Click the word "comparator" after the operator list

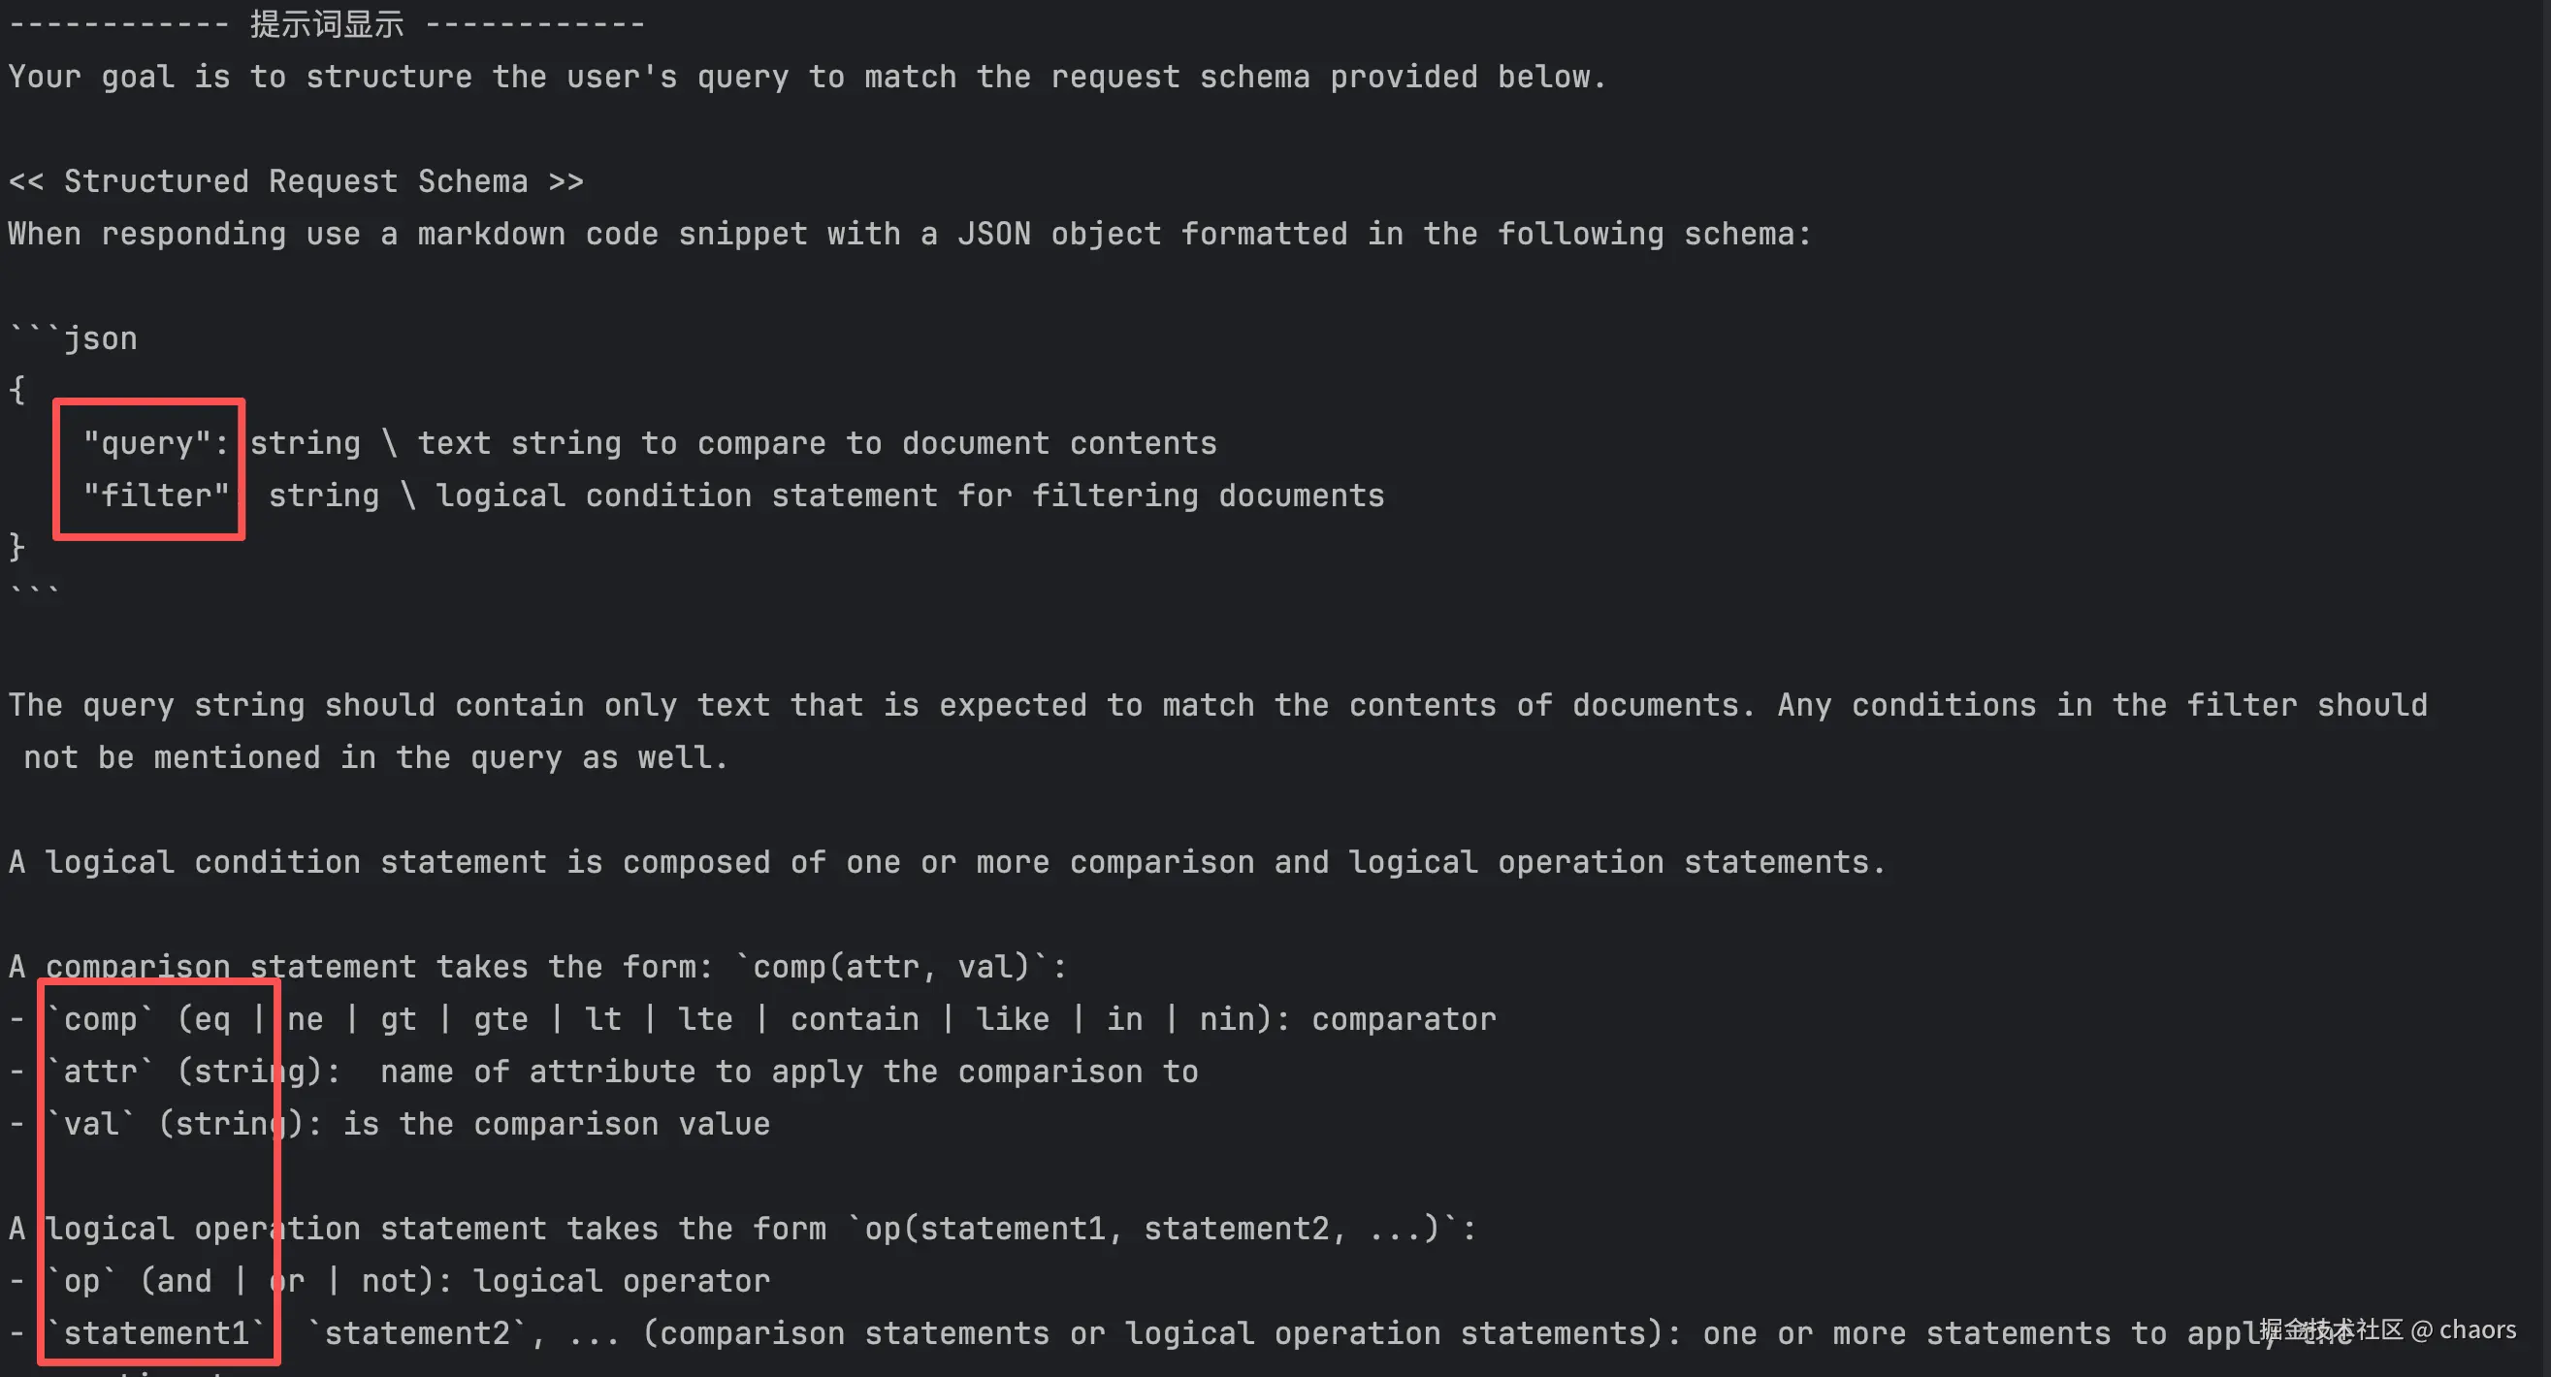(1404, 1018)
